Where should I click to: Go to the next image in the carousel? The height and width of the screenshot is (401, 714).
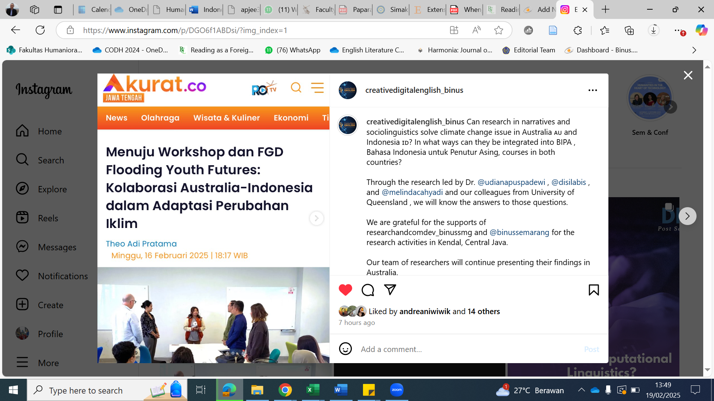[316, 218]
